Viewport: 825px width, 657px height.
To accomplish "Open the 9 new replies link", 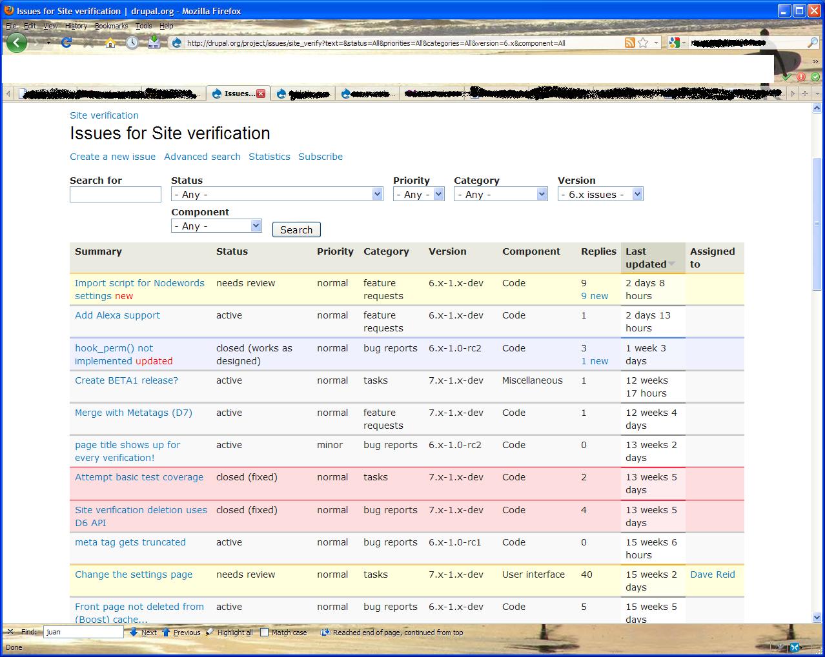I will tap(595, 296).
